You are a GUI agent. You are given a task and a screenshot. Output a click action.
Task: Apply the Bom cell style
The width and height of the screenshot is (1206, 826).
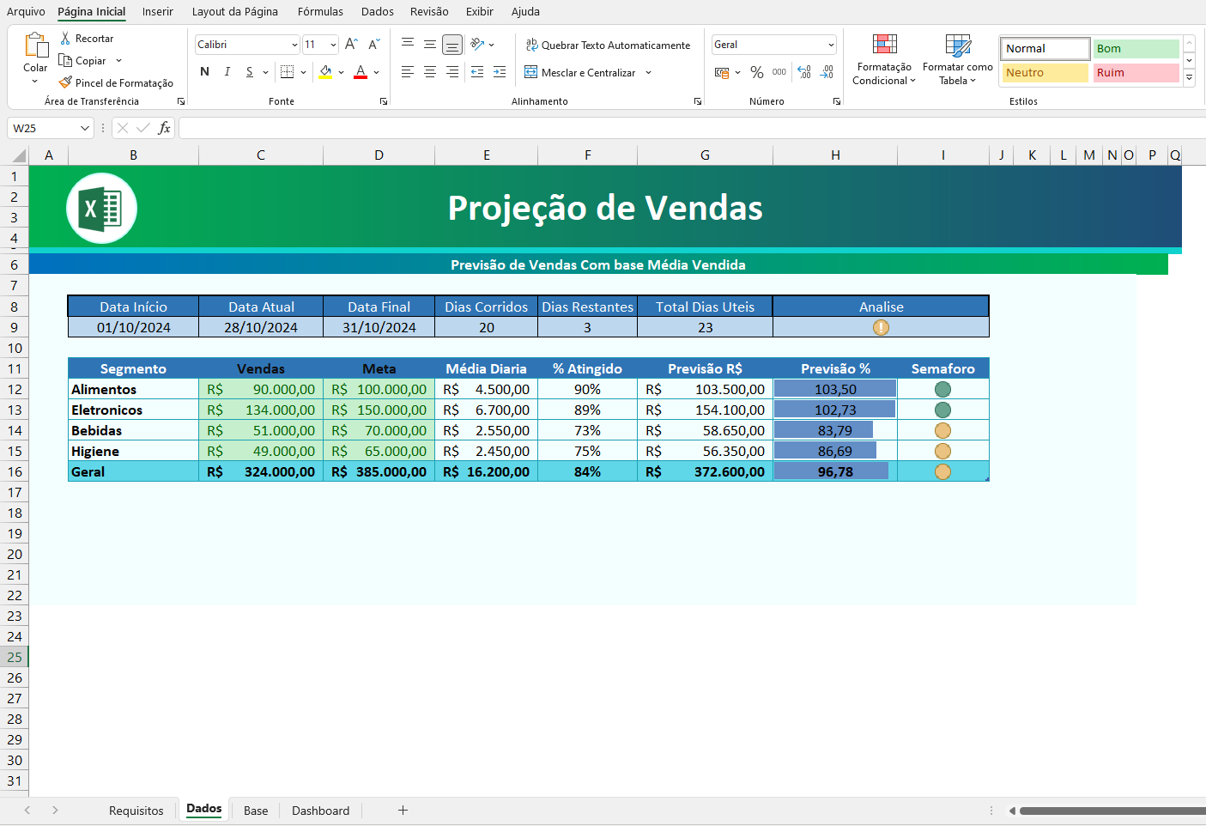[x=1135, y=49]
